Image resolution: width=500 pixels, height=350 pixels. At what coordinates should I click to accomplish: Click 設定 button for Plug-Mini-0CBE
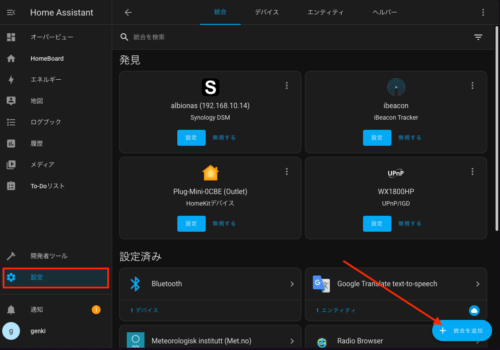click(x=191, y=224)
